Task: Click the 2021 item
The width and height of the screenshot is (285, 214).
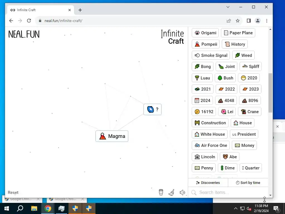Action: tap(203, 89)
